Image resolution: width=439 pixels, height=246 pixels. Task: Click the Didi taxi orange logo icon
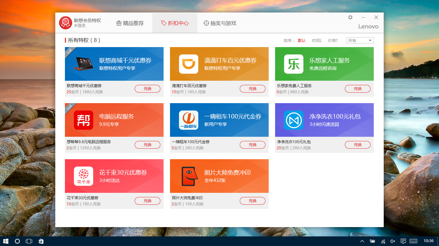[188, 64]
